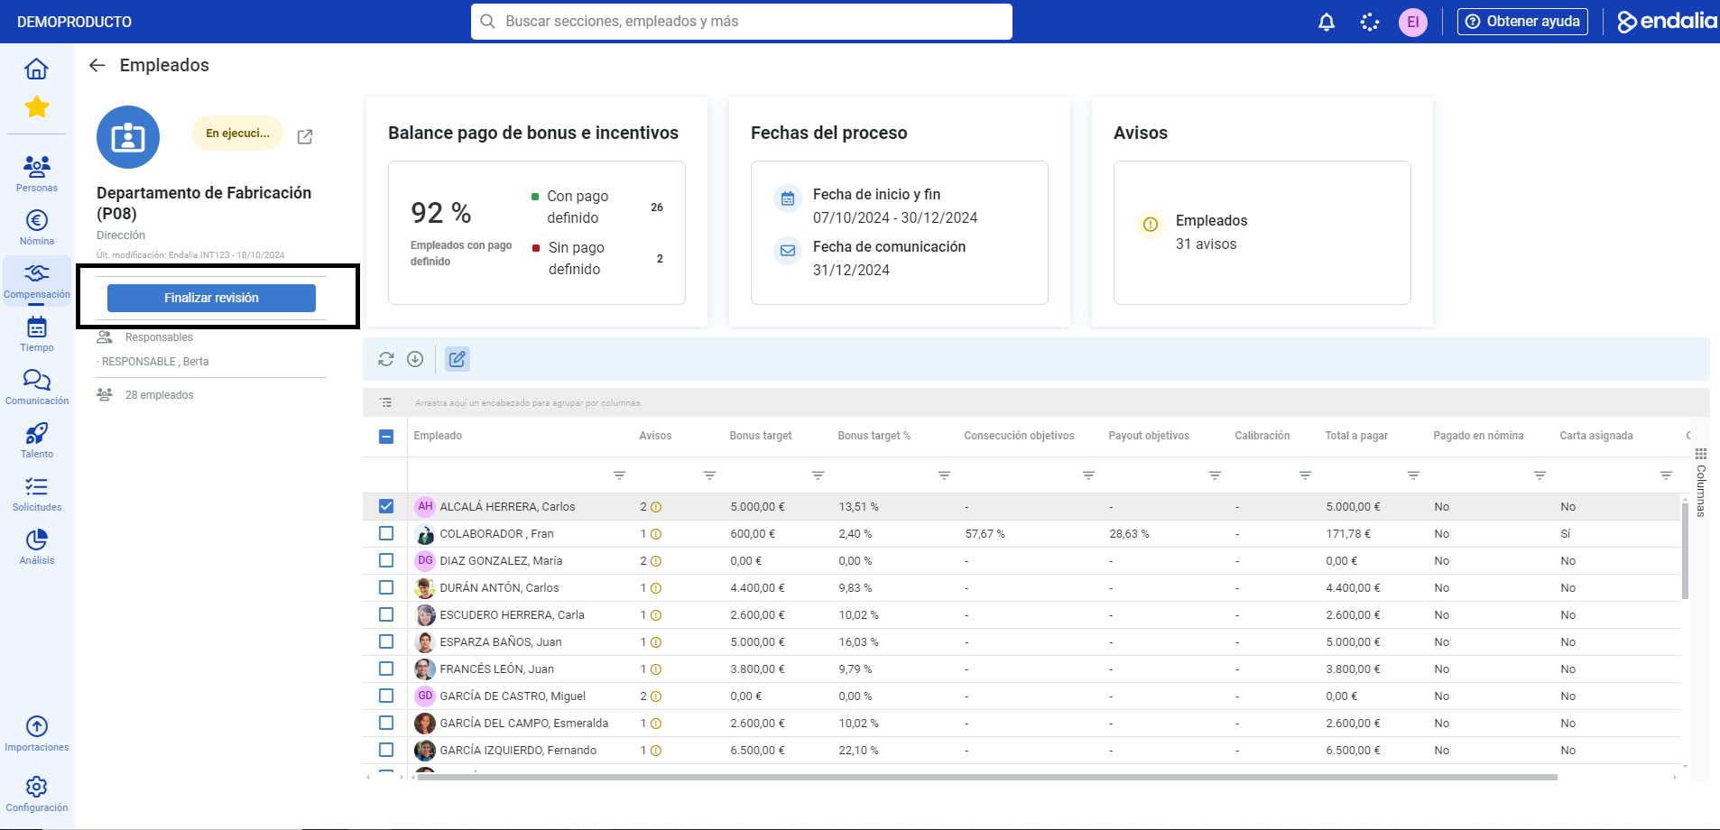This screenshot has width=1720, height=830.
Task: Open the Talento rocket icon
Action: pos(37,440)
